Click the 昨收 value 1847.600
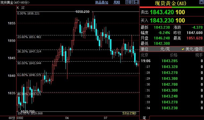Viewport: 204px width, 120px height. [195, 33]
